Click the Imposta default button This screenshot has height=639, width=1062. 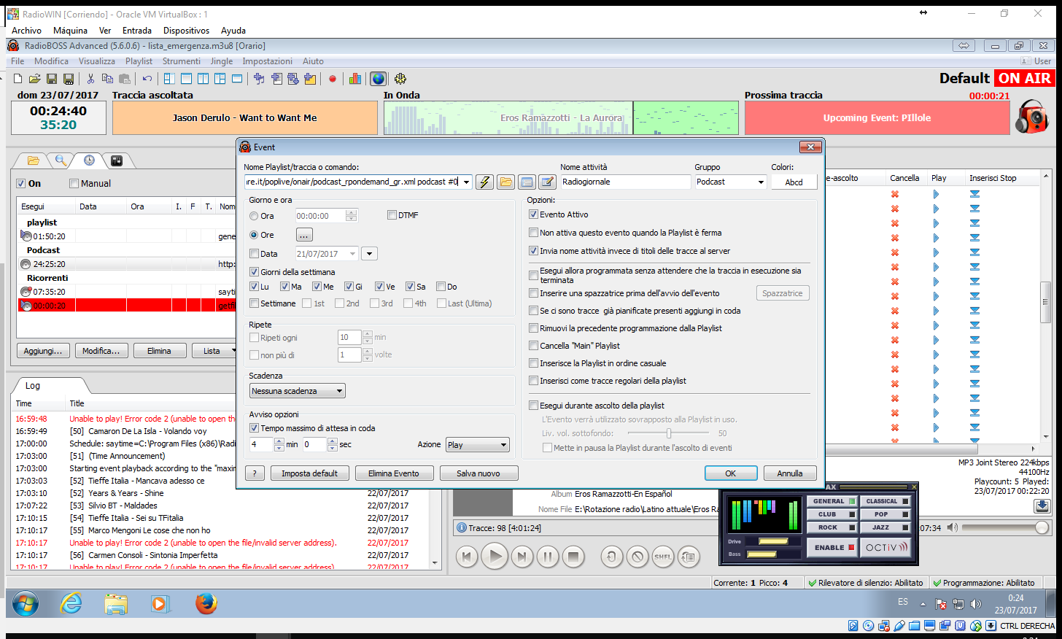click(310, 473)
